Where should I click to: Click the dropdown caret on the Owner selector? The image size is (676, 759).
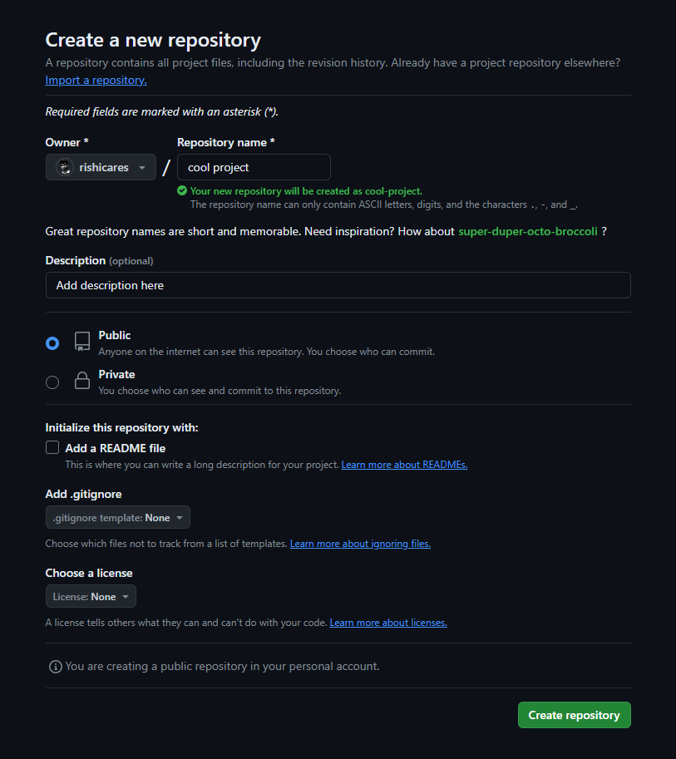[x=142, y=167]
